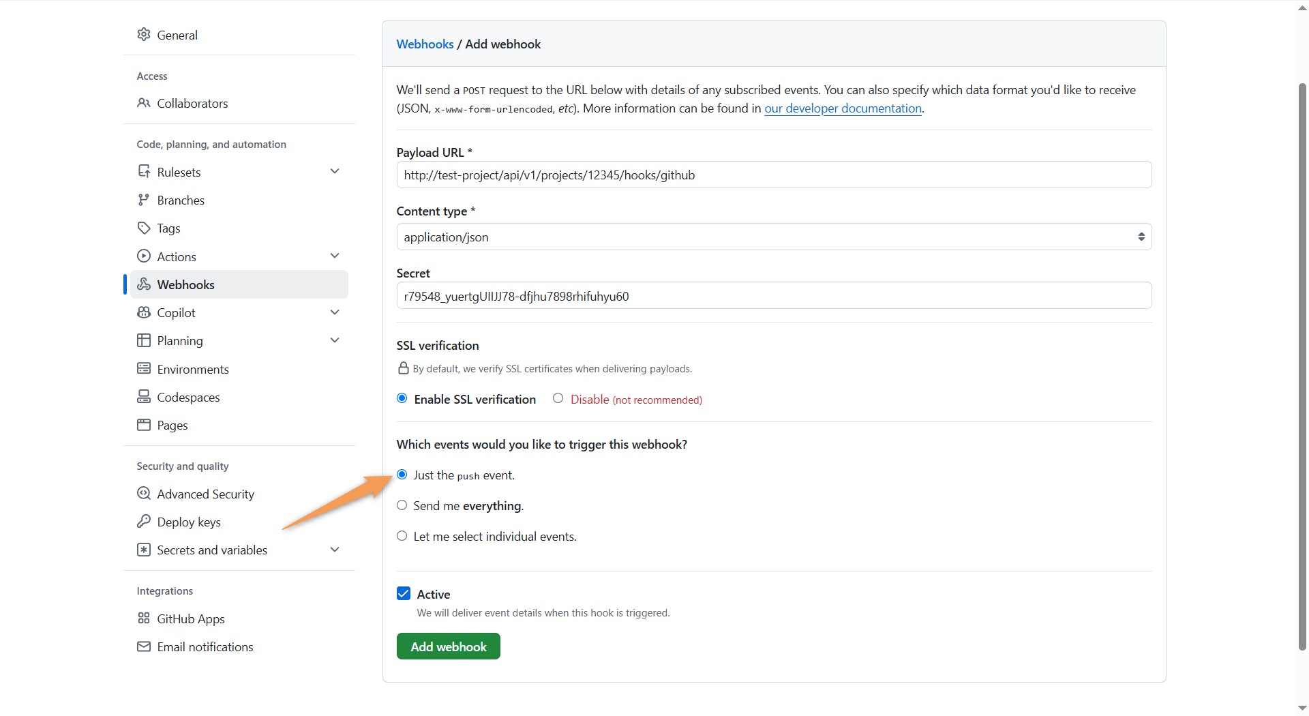Click the page vertical scrollbar
This screenshot has width=1309, height=716.
[1302, 366]
